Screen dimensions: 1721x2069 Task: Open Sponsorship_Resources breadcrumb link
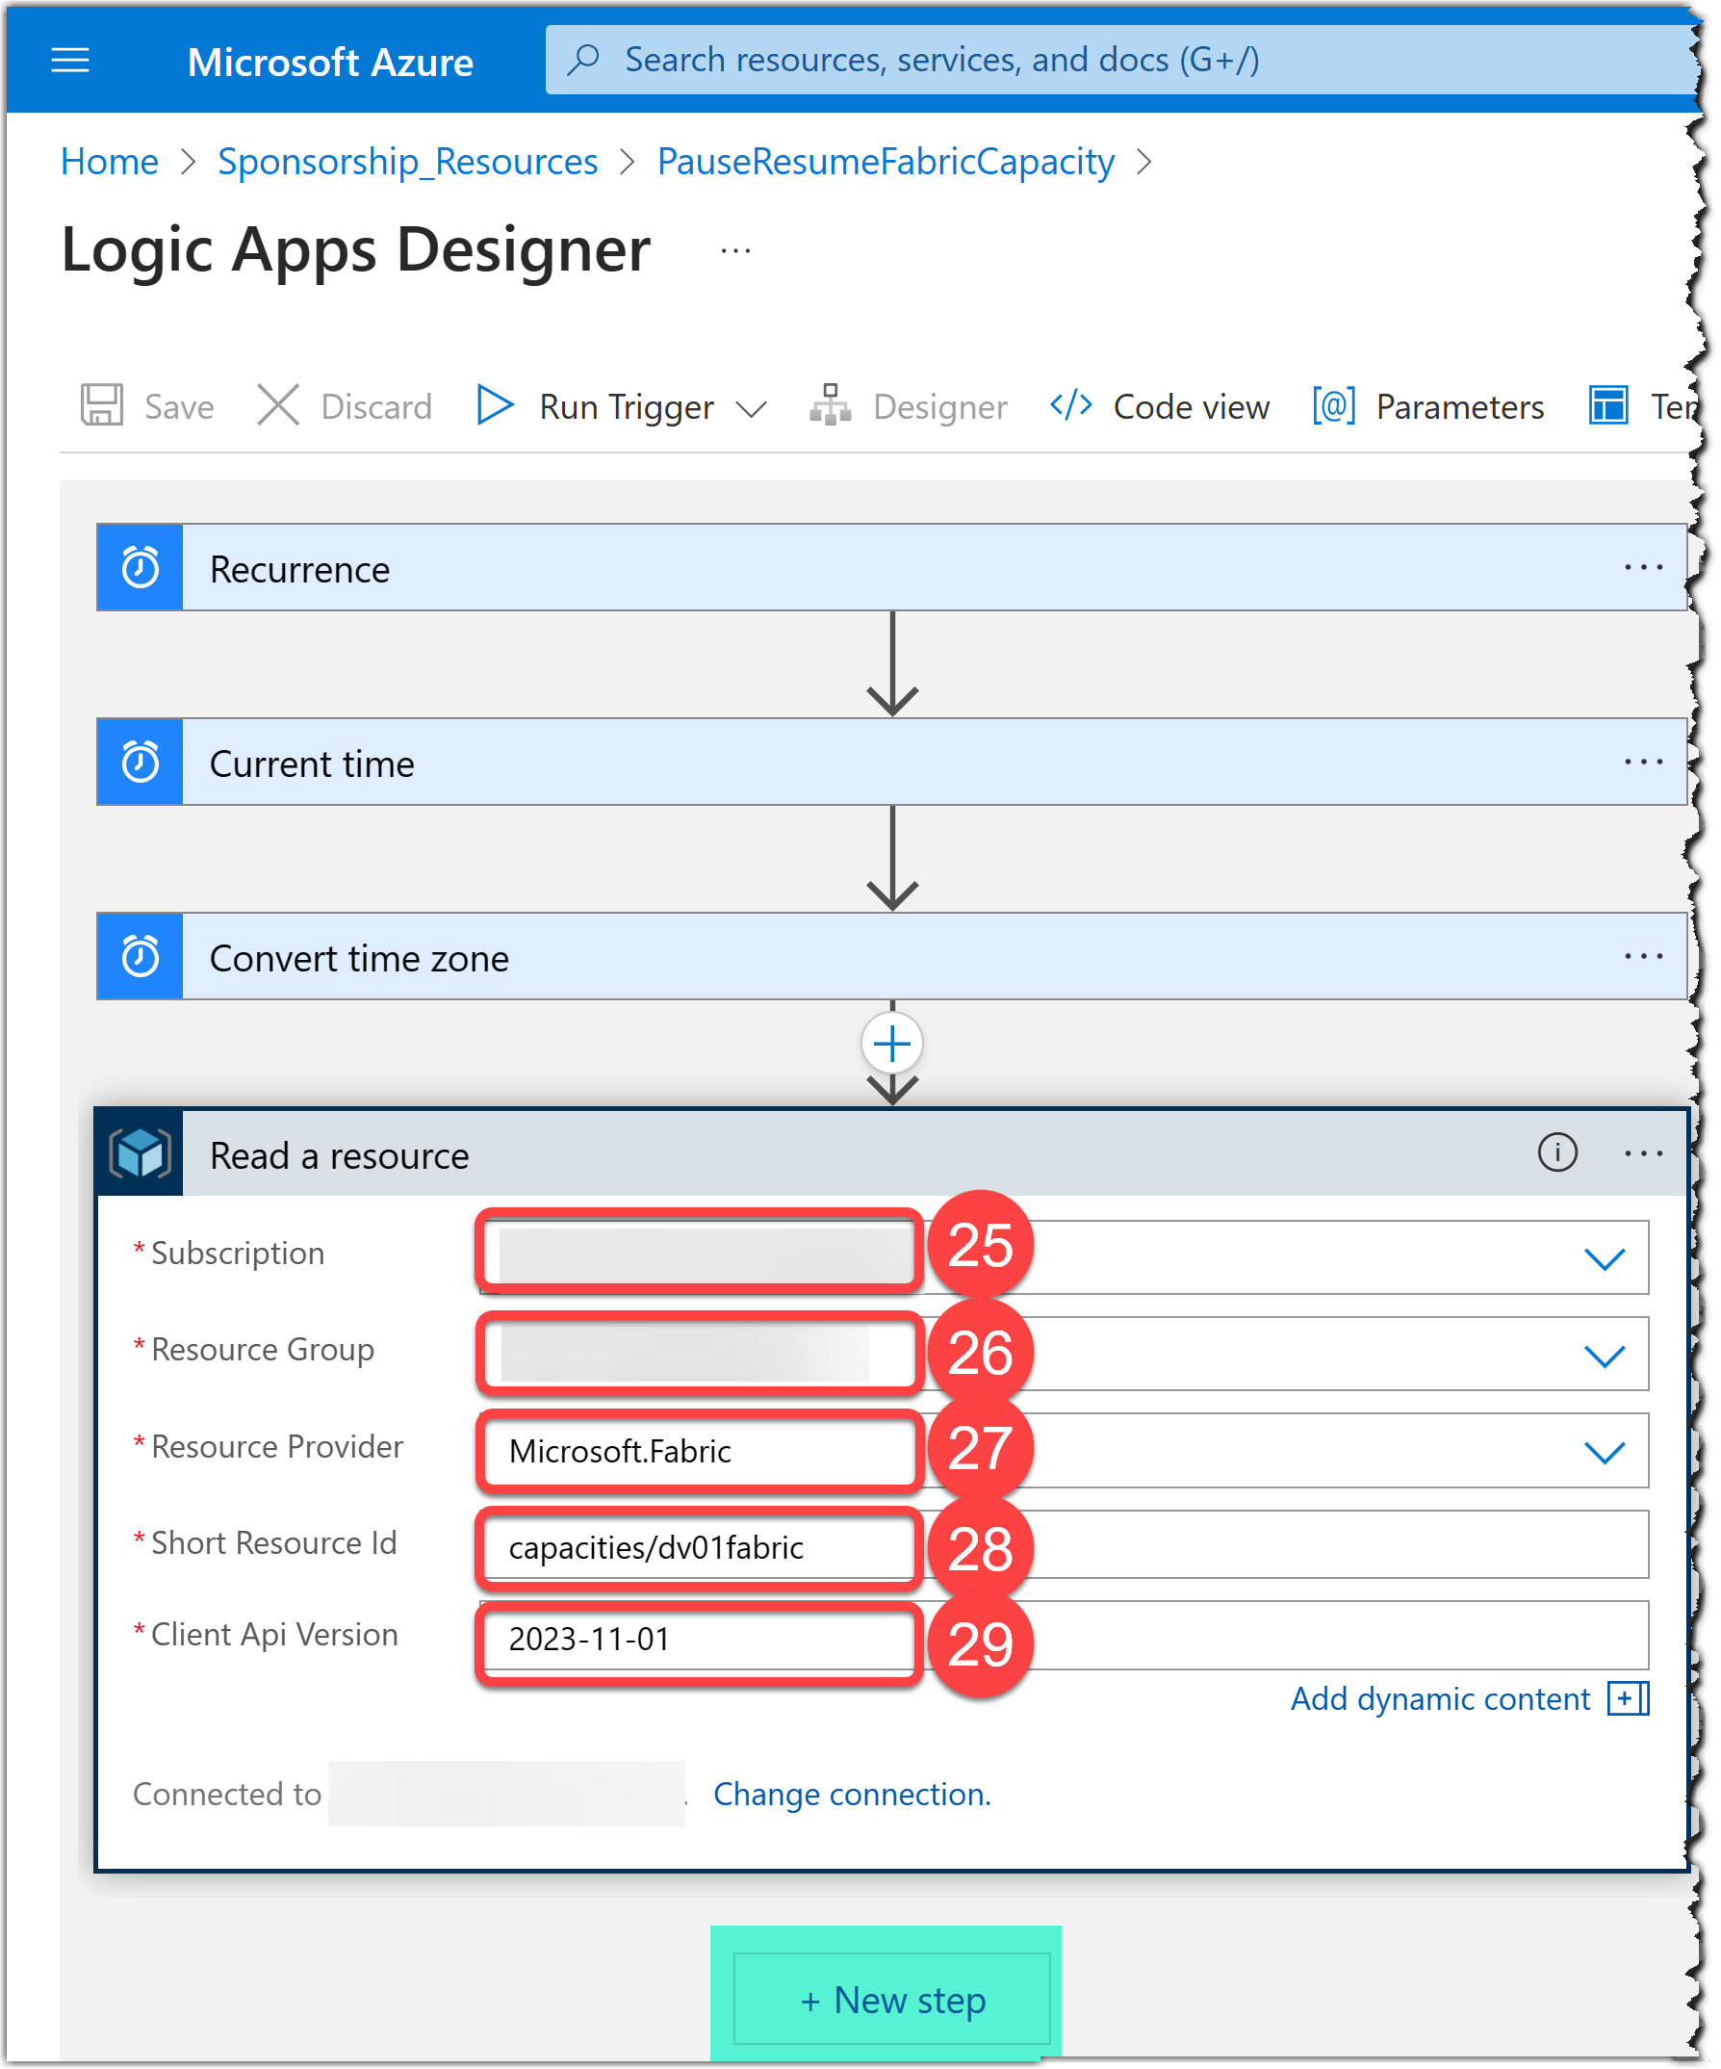[x=408, y=162]
